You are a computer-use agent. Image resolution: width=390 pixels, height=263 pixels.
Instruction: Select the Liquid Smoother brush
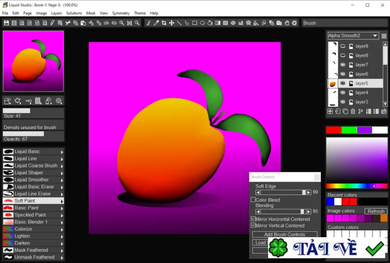pyautogui.click(x=33, y=180)
